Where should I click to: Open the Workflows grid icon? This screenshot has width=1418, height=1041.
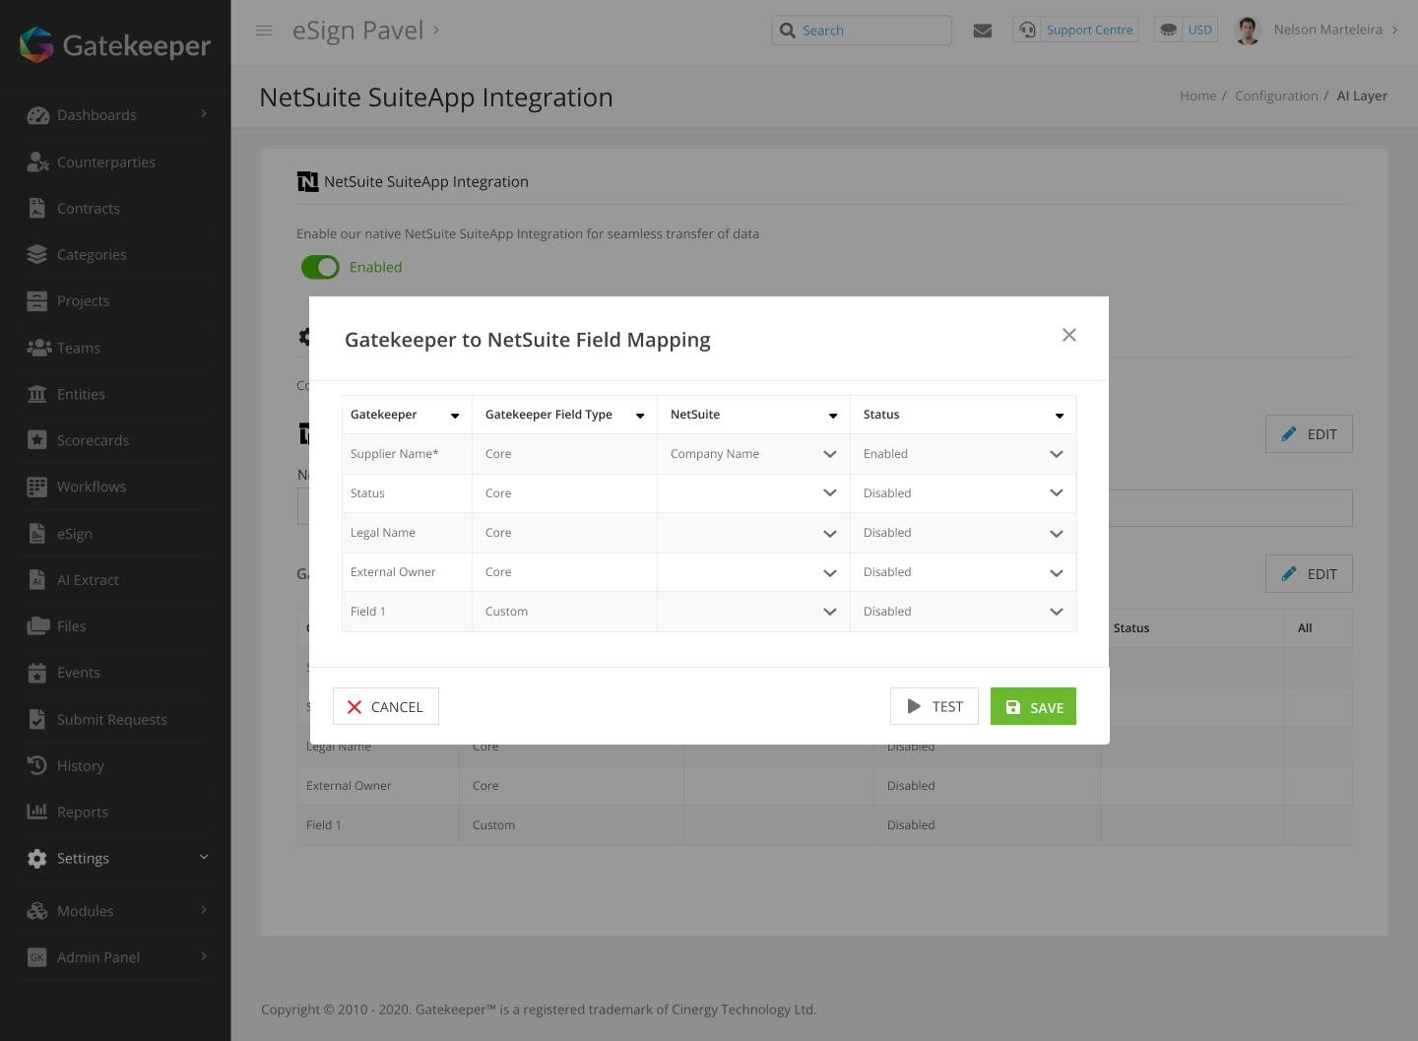tap(37, 487)
